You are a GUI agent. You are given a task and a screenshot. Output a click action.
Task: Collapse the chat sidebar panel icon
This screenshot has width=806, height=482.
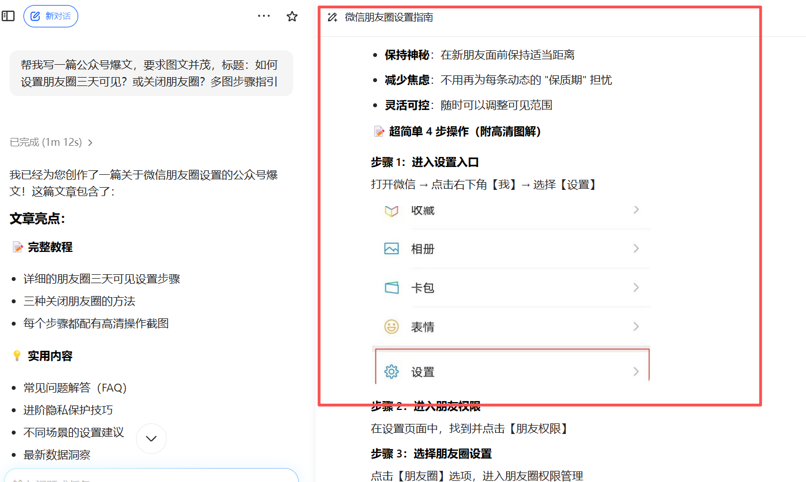point(8,16)
